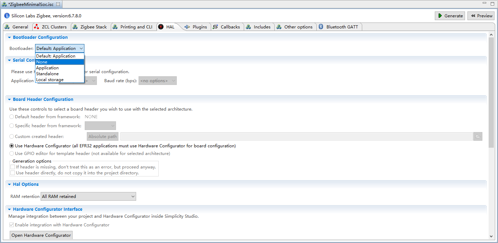Viewport: 498px width, 243px height.
Task: Click the Bluetooth GATT tab icon
Action: click(321, 27)
